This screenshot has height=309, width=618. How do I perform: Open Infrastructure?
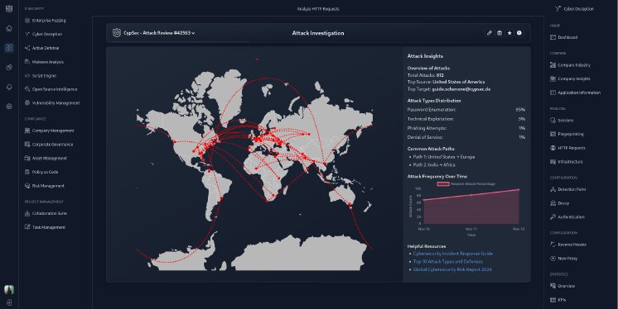567,162
